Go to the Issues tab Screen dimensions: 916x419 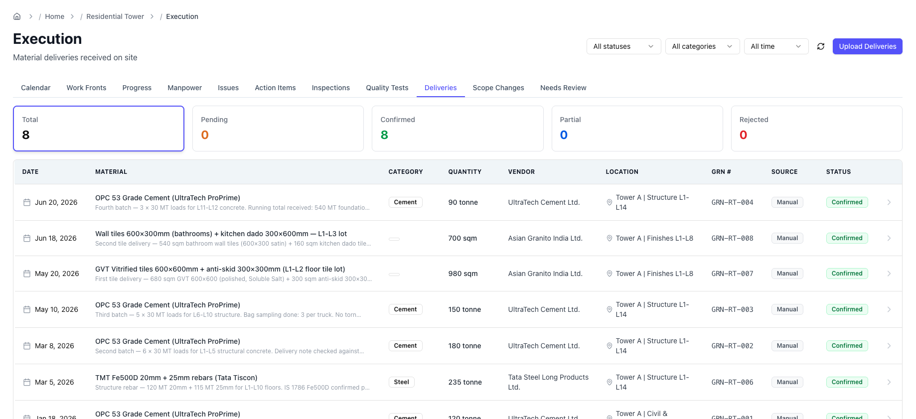click(228, 88)
